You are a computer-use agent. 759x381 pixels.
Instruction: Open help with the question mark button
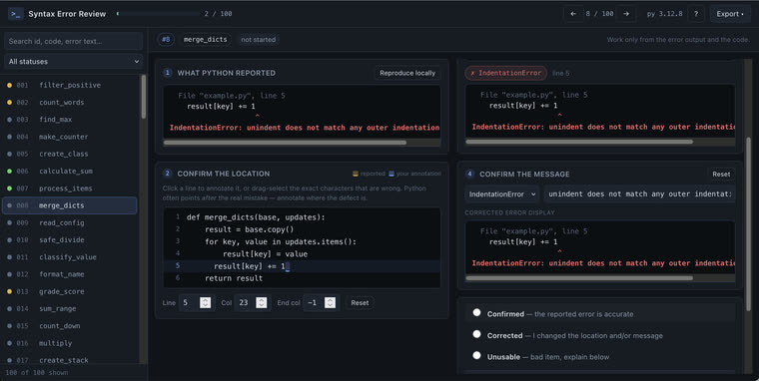696,14
